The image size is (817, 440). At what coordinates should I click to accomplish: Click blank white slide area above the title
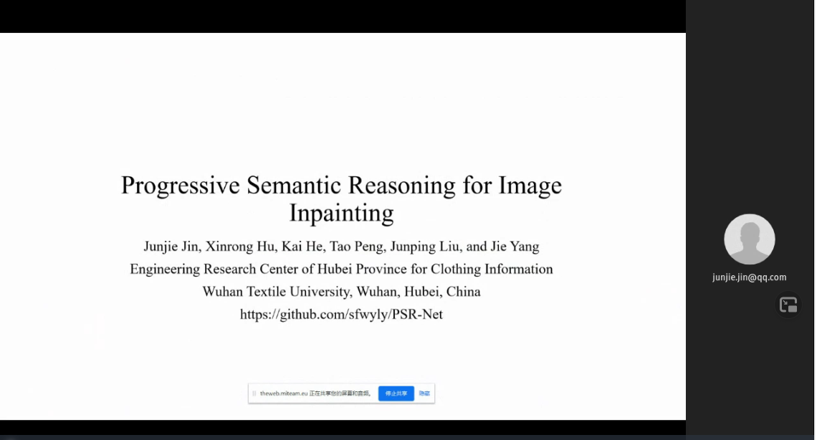[343, 100]
